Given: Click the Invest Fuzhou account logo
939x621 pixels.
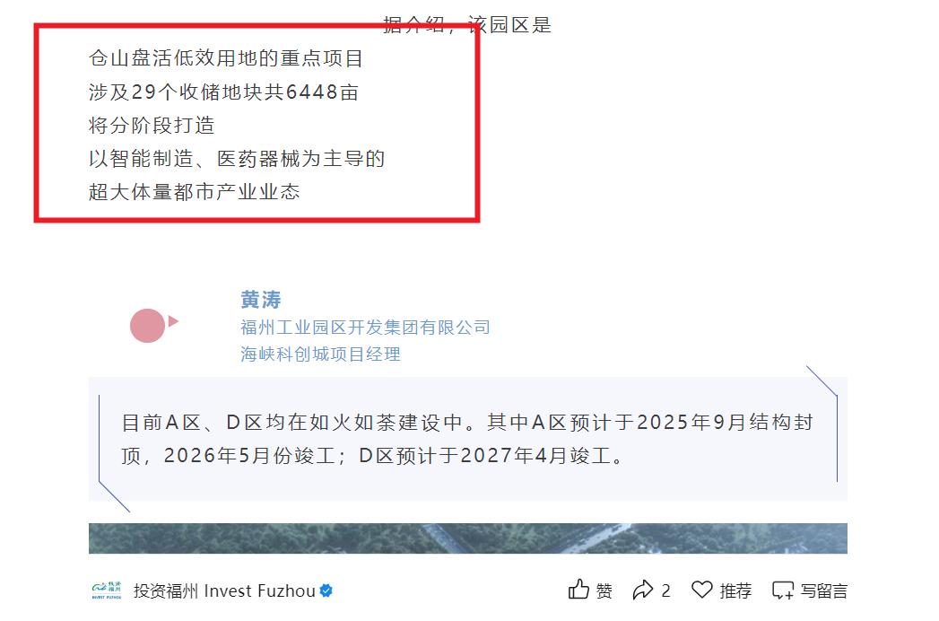Looking at the screenshot, I should (107, 590).
